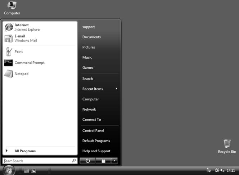Start Paint from the Start menu
The image size is (239, 175).
click(40, 51)
